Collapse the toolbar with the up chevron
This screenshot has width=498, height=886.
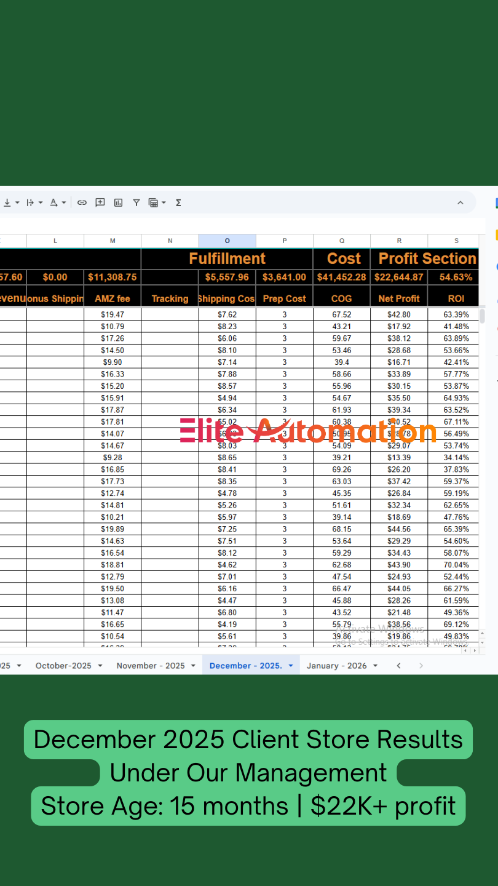[460, 202]
